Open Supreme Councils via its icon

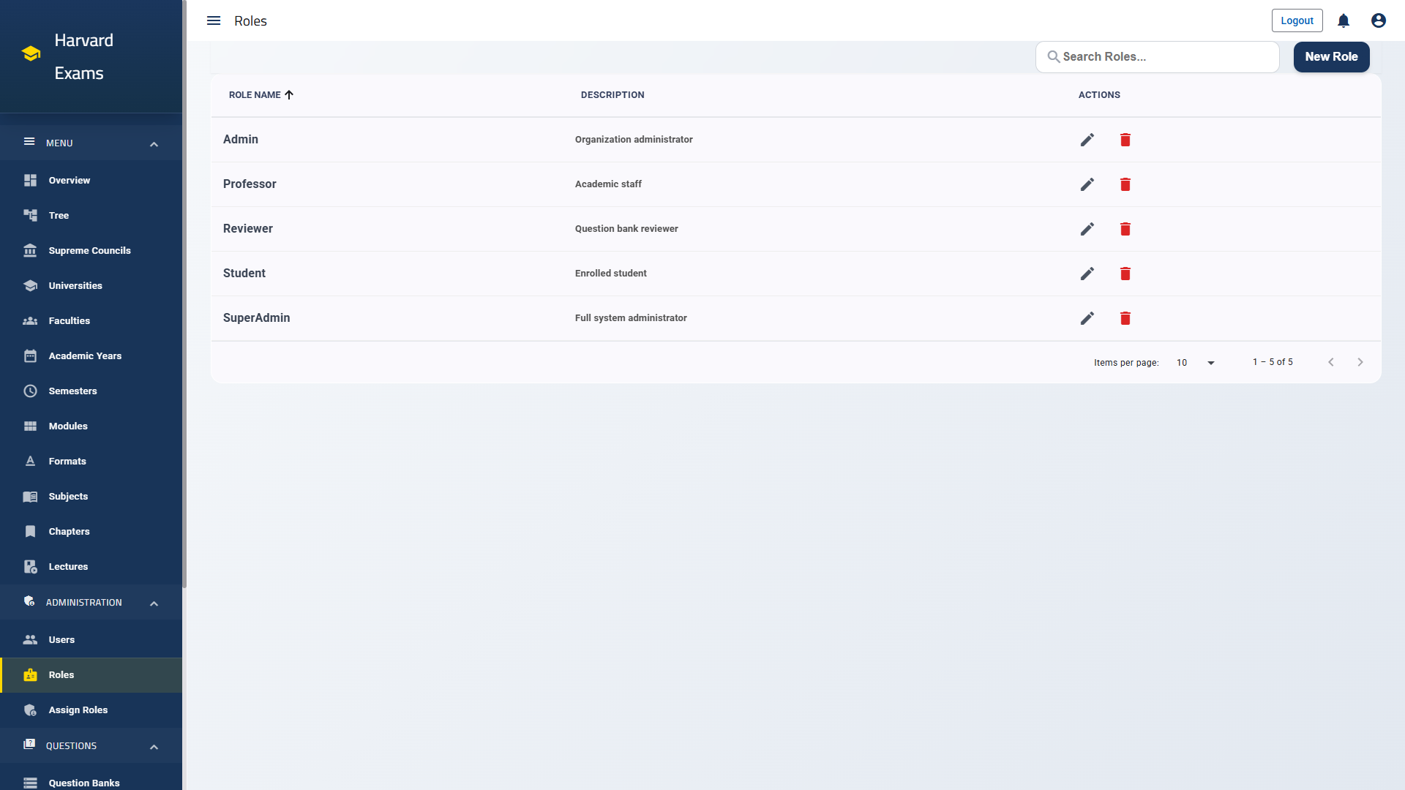pos(31,250)
